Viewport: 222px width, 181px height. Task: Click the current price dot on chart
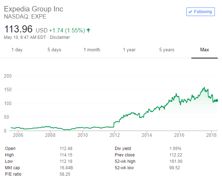coord(217,100)
